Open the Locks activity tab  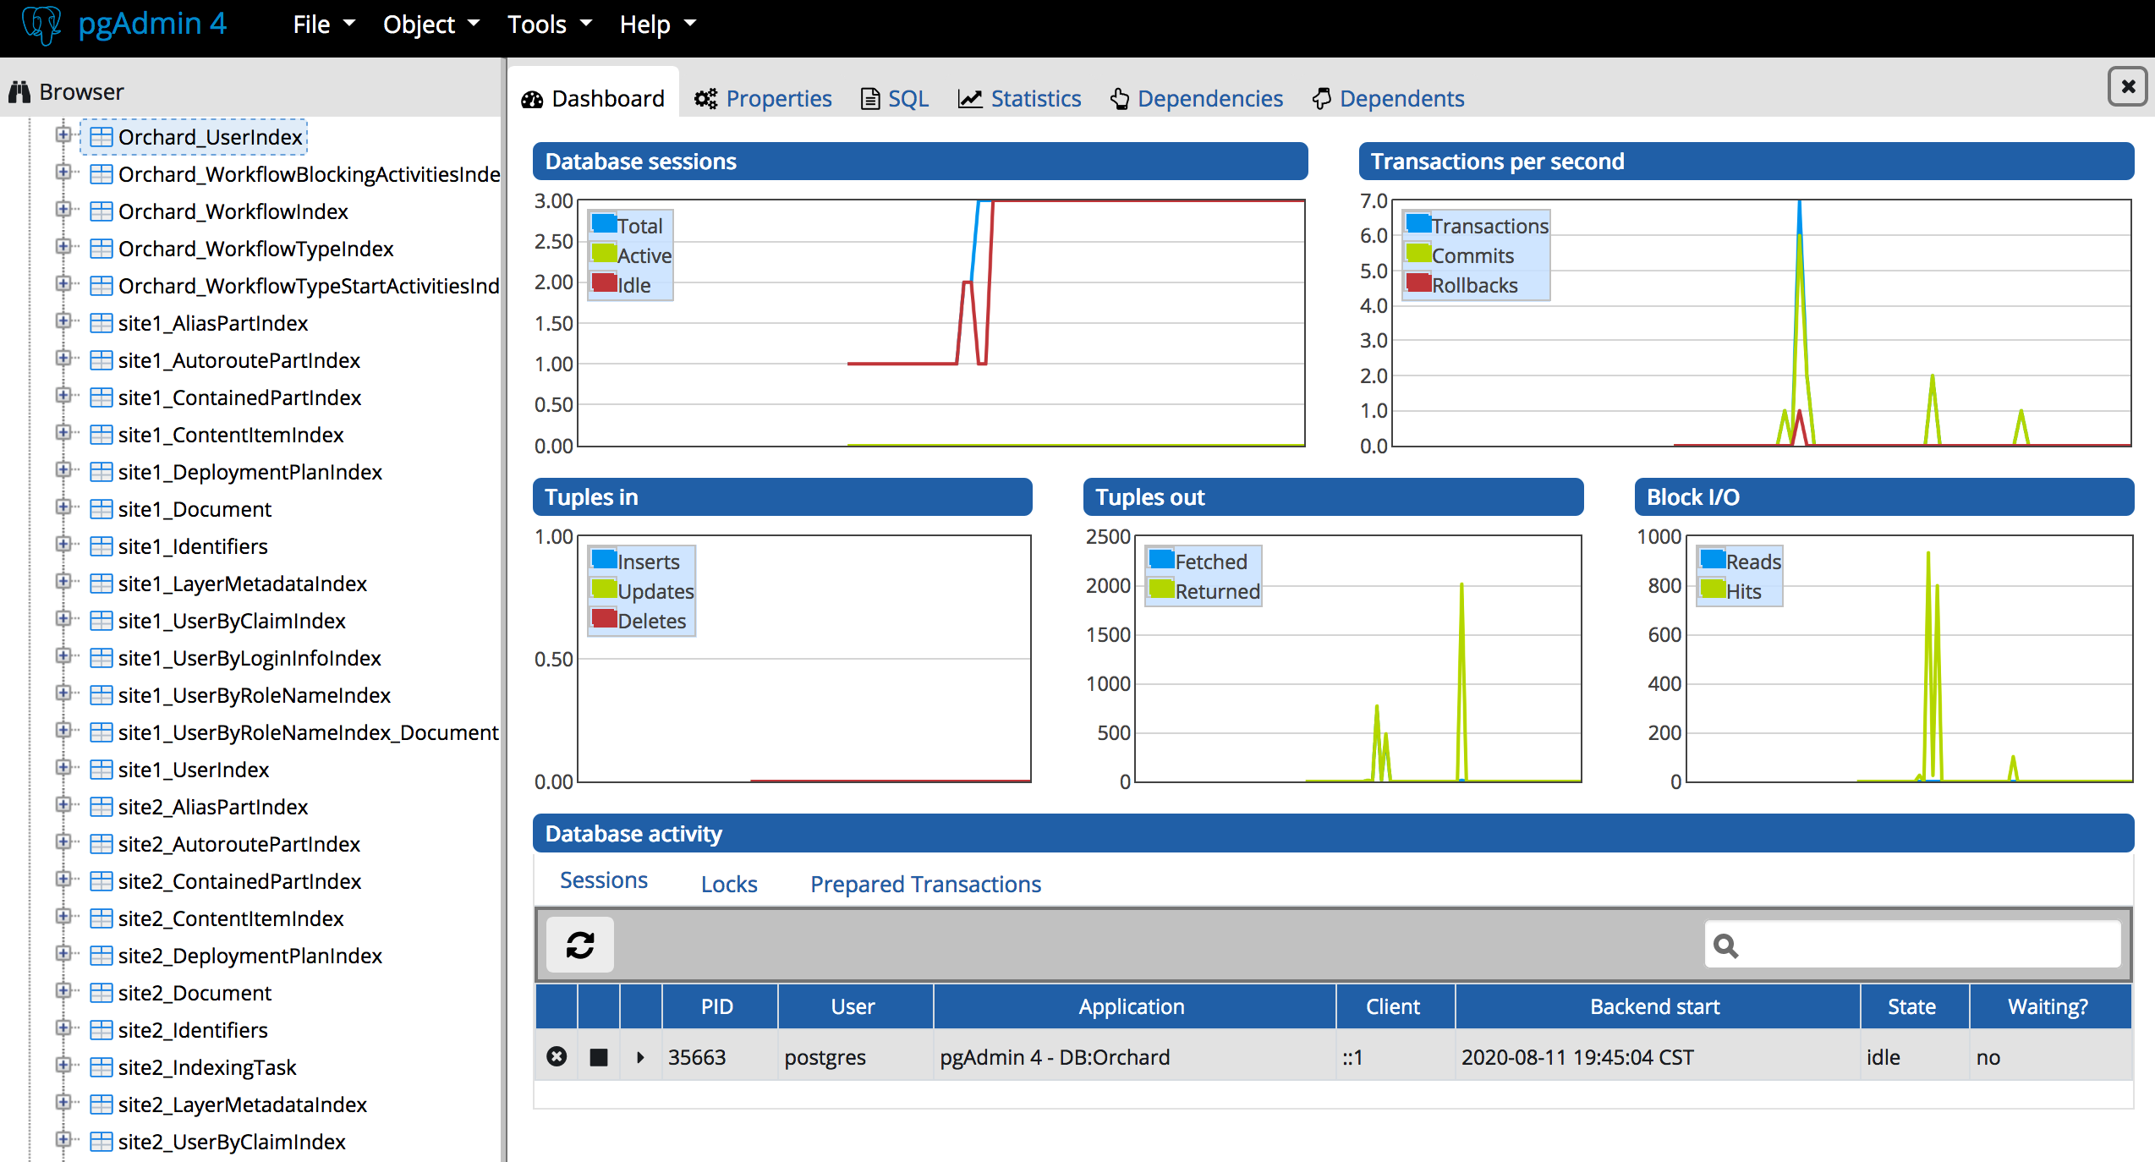[x=729, y=884]
